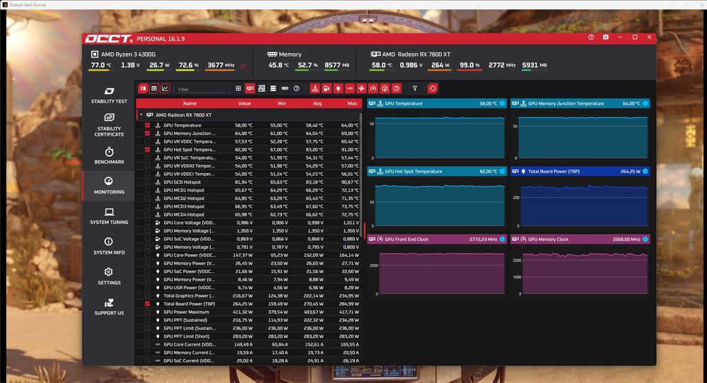
Task: Sort by Min column header
Action: click(x=282, y=104)
